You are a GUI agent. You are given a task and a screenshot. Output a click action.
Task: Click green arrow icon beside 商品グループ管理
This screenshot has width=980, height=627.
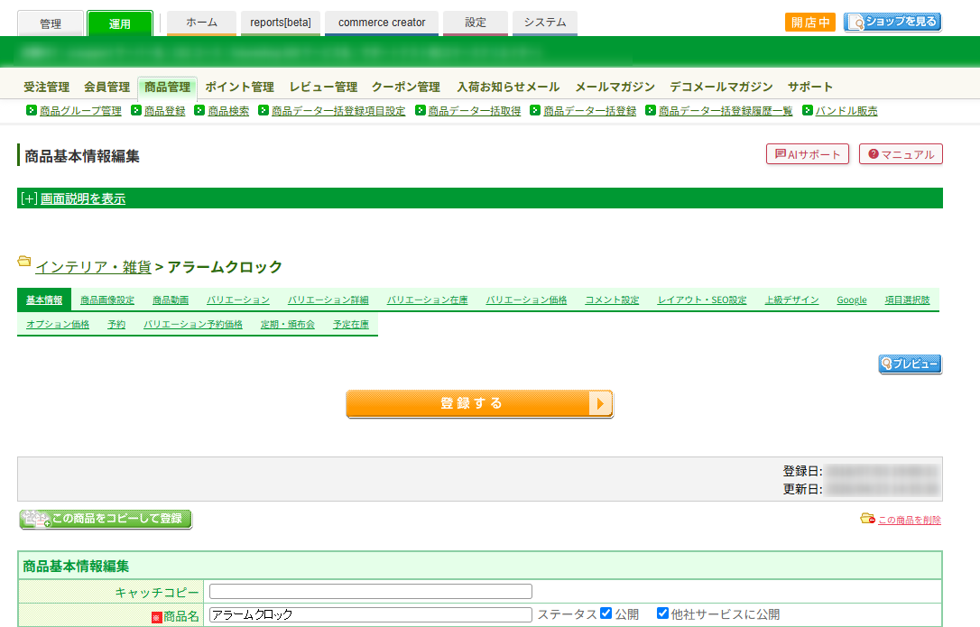point(32,110)
